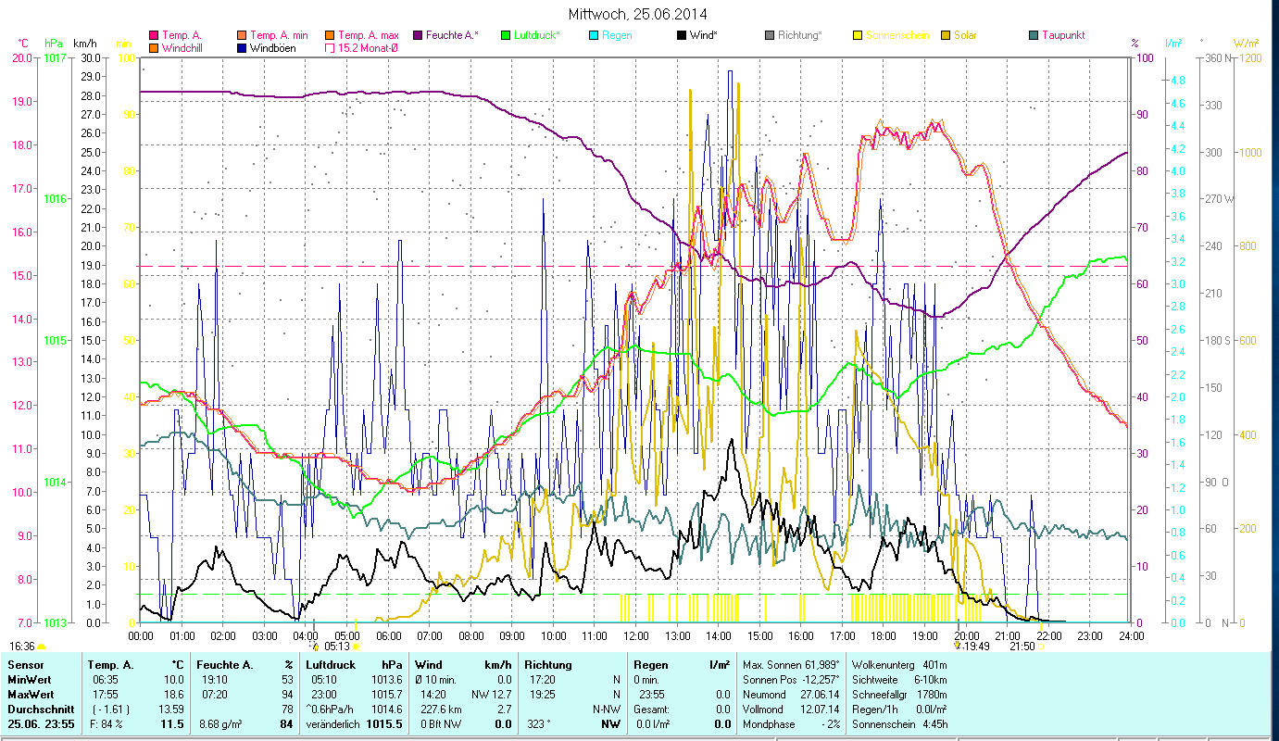Click the current pressure value 1015.5
1279x741 pixels.
(384, 724)
